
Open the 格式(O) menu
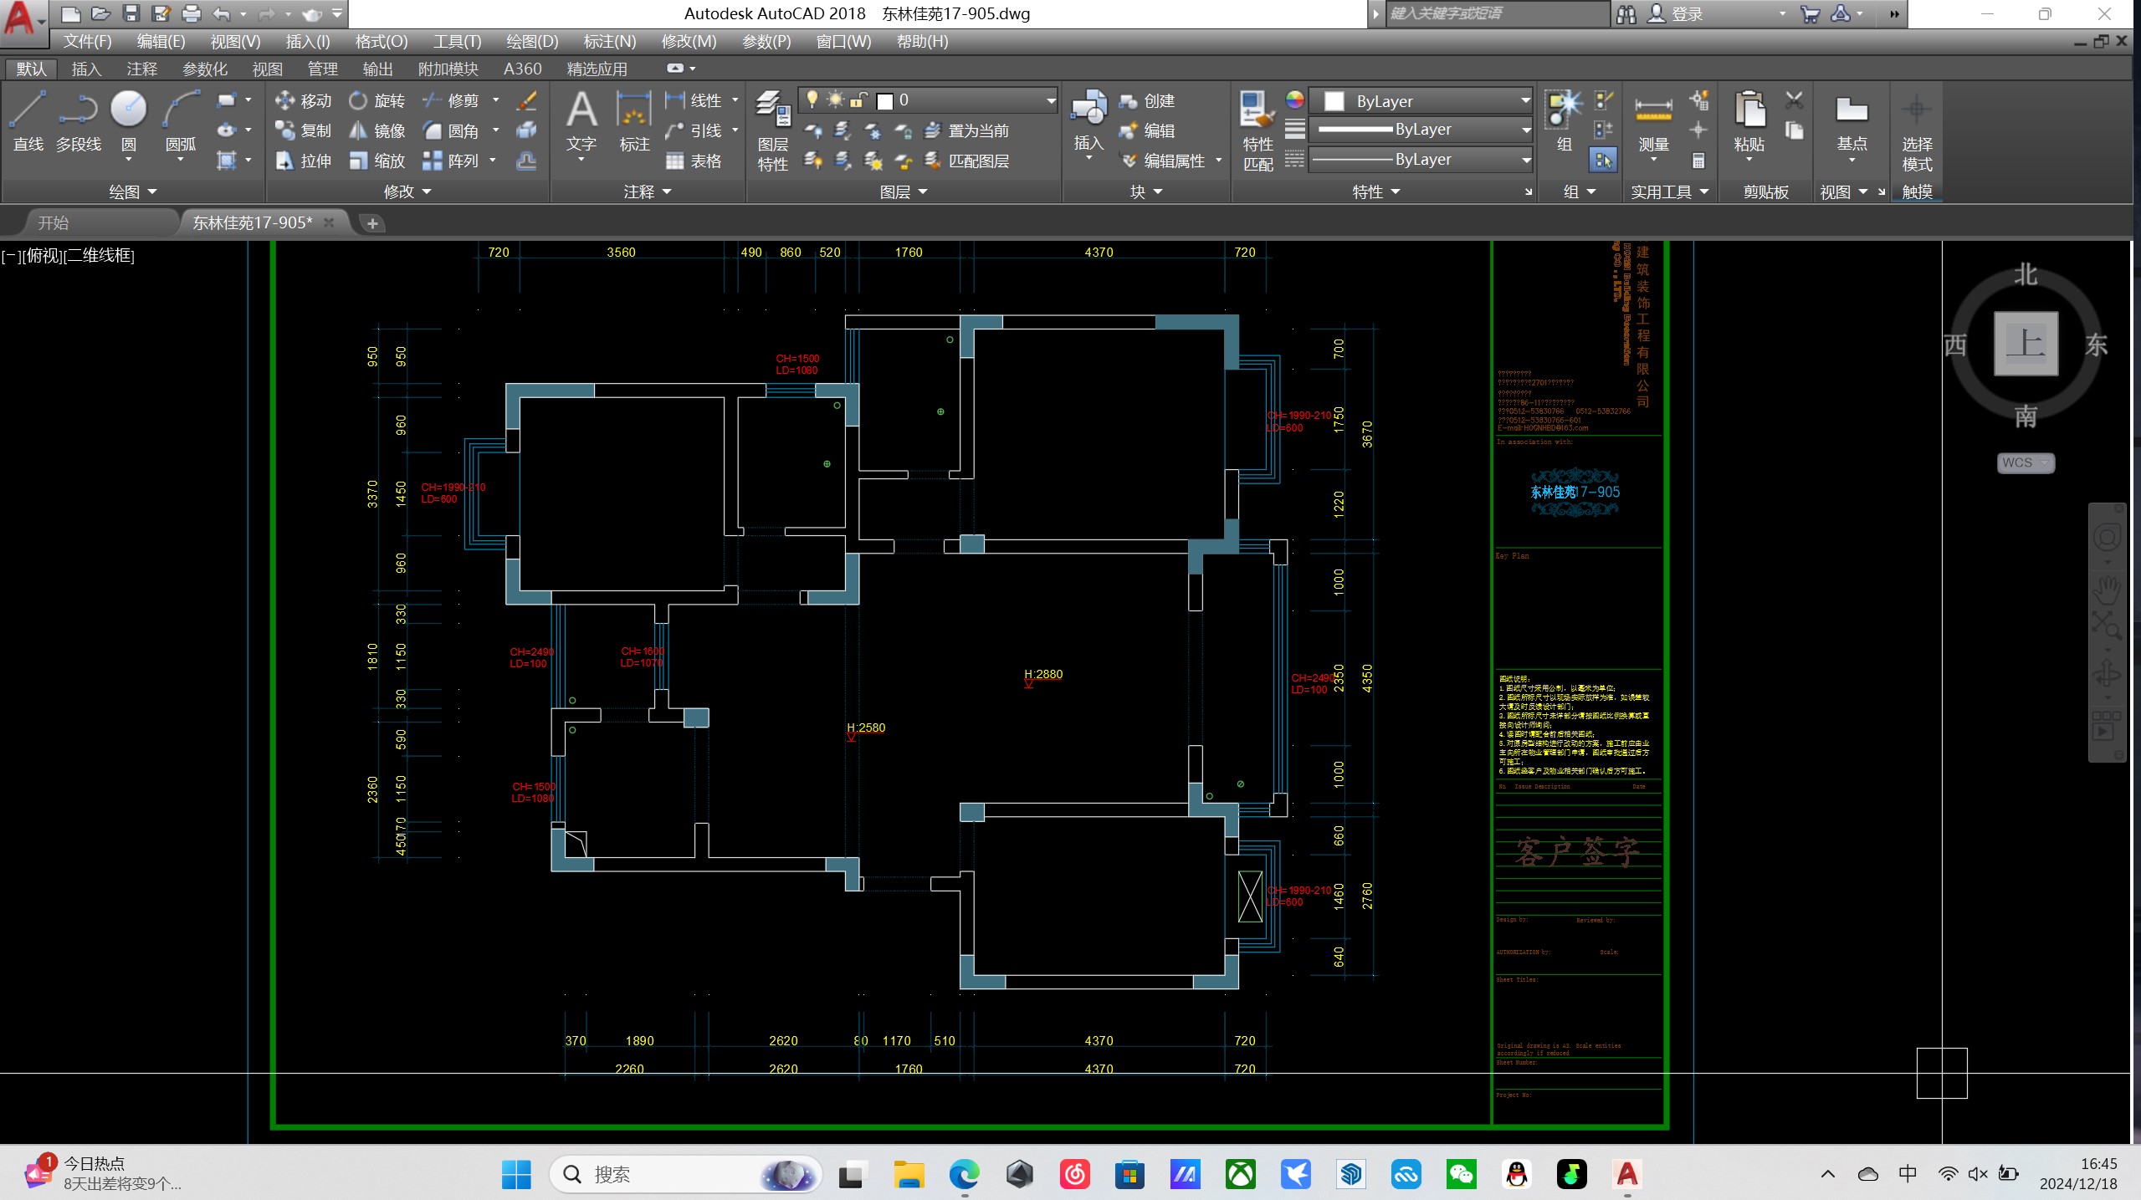click(x=381, y=41)
